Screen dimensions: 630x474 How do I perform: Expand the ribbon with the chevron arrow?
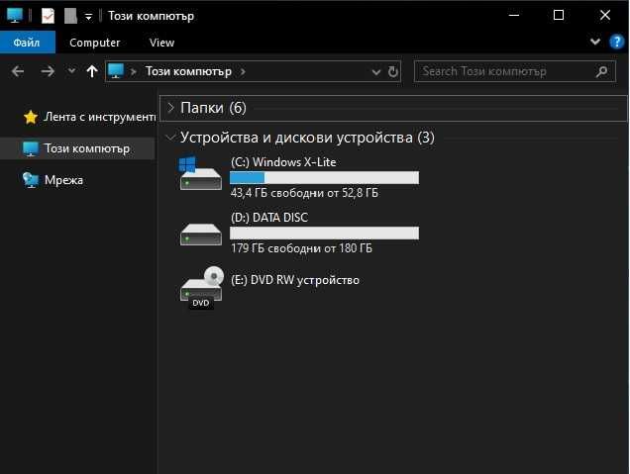pos(595,42)
